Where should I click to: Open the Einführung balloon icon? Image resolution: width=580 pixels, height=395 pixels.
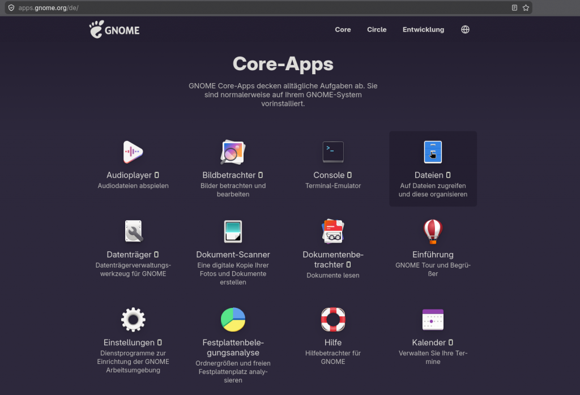tap(433, 231)
